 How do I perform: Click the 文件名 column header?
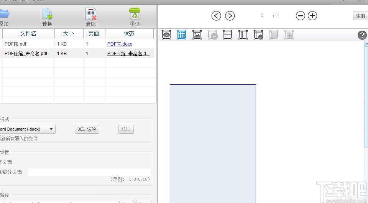28,34
